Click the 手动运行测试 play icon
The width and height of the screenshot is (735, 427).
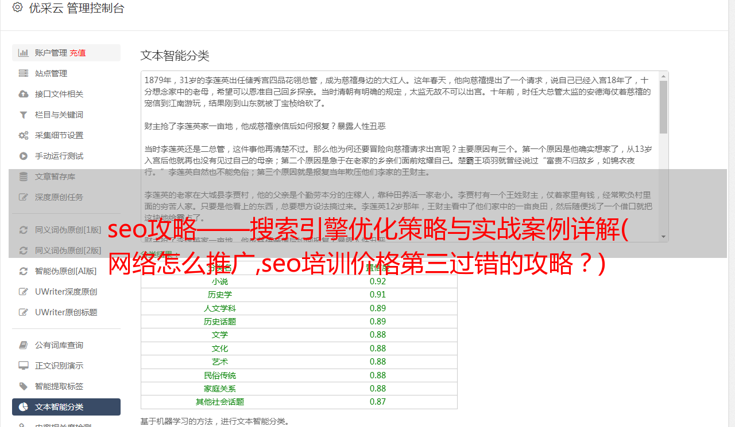24,156
